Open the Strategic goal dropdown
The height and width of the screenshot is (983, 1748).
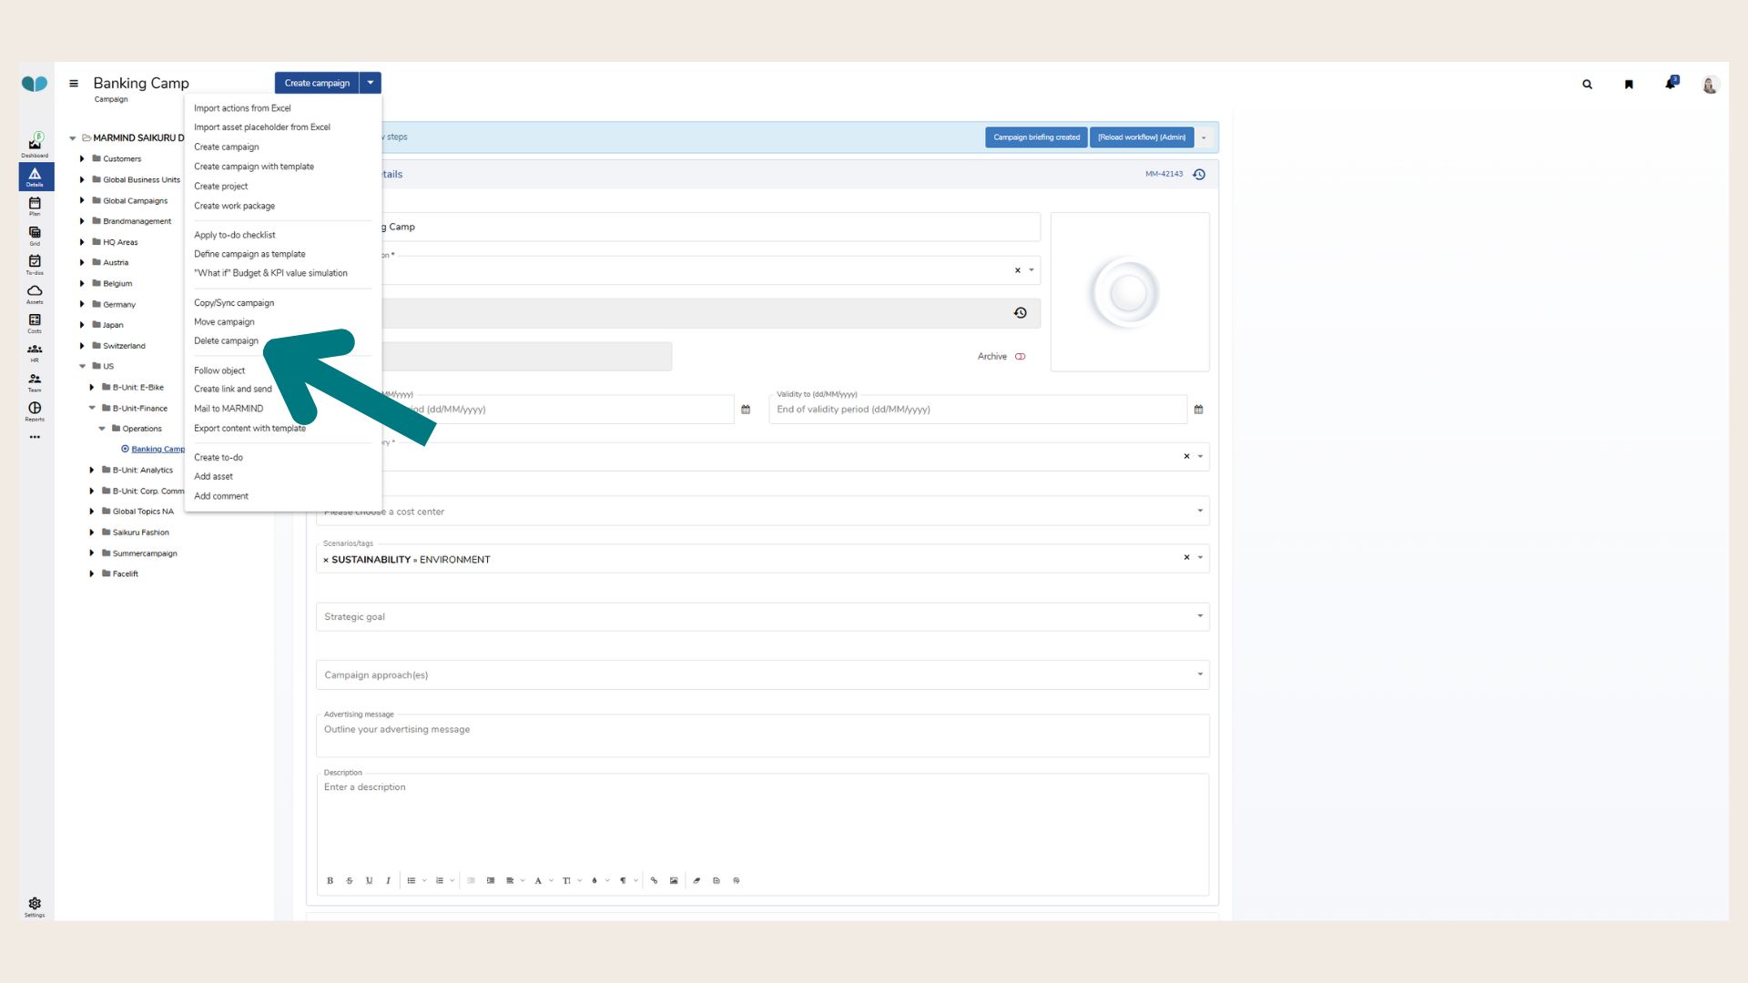click(762, 617)
